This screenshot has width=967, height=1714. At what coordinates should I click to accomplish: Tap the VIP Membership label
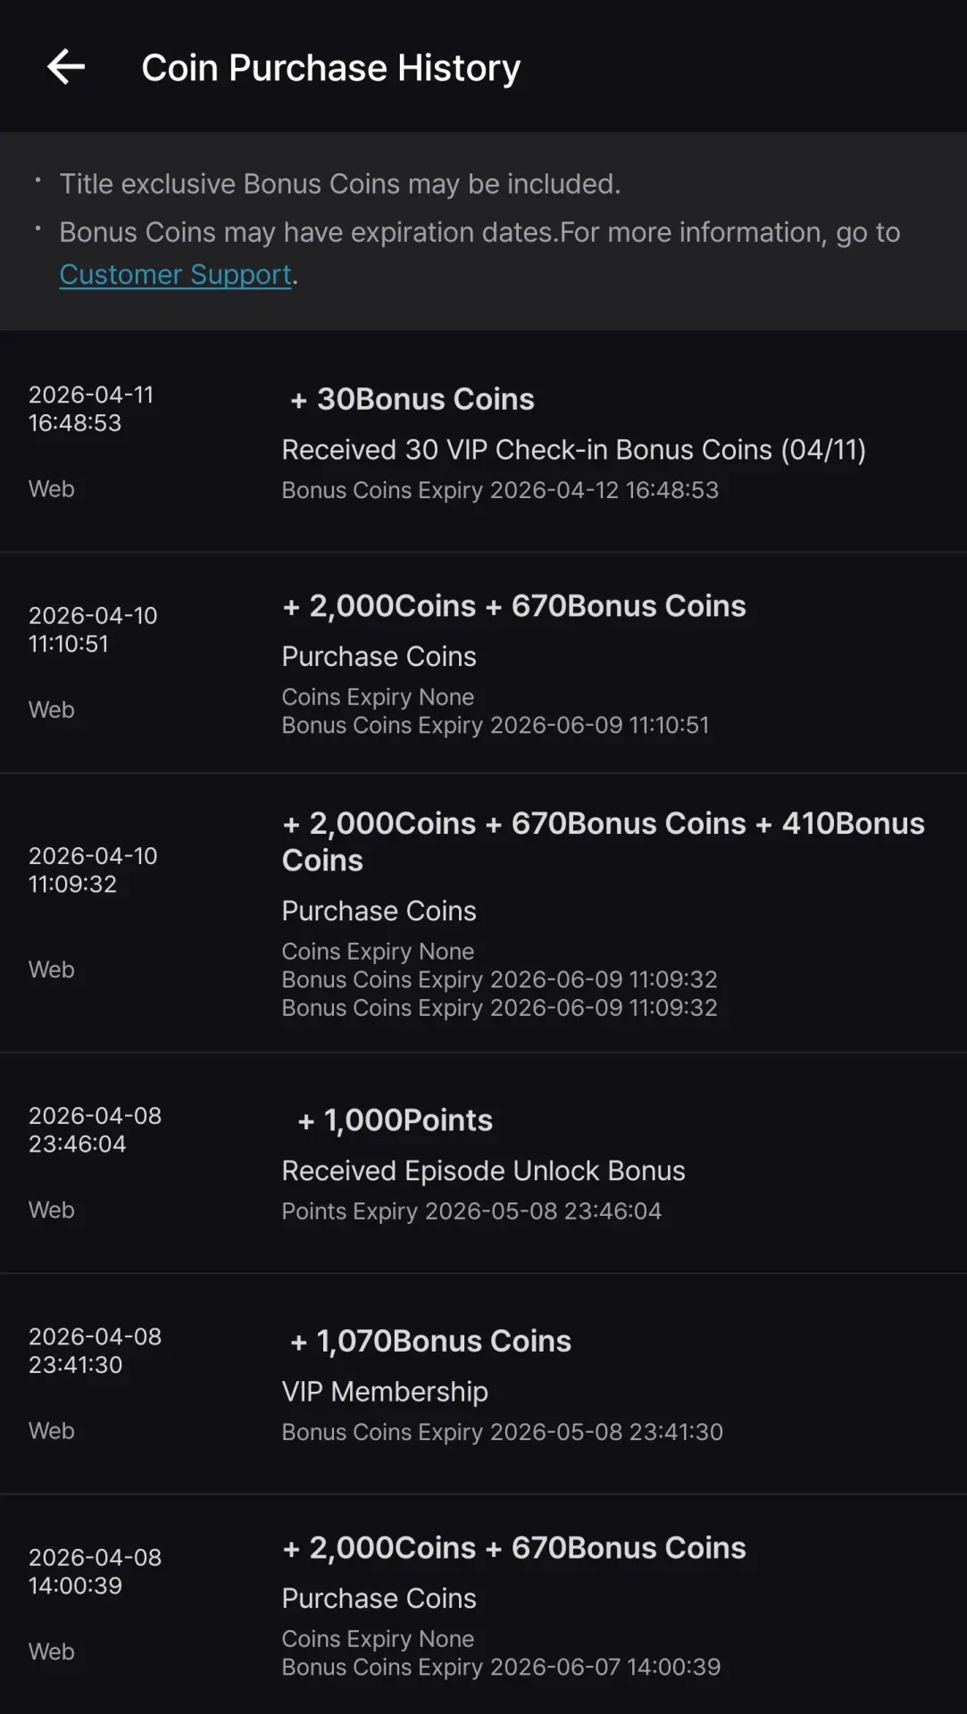(x=385, y=1392)
